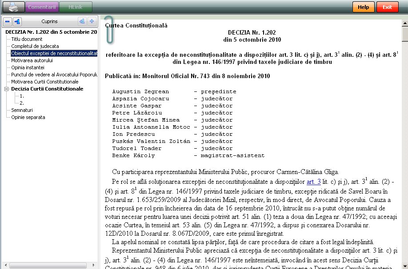Screen dimensions: 408x269
Task: Follow the art. 3 hyperlink
Action: click(x=313, y=182)
